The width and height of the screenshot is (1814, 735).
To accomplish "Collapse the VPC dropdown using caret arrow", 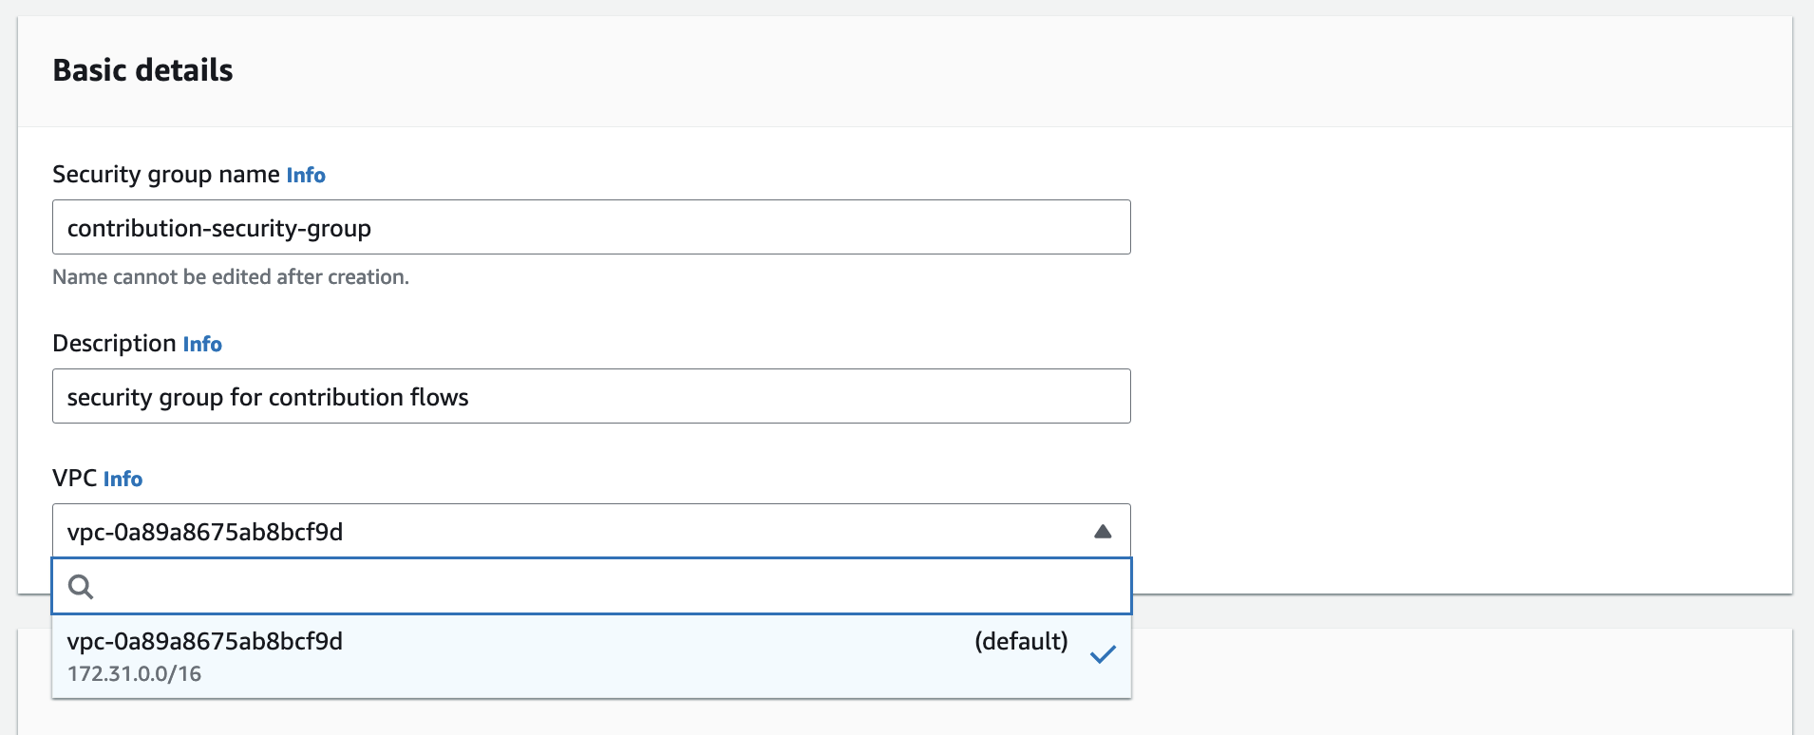I will [x=1103, y=532].
